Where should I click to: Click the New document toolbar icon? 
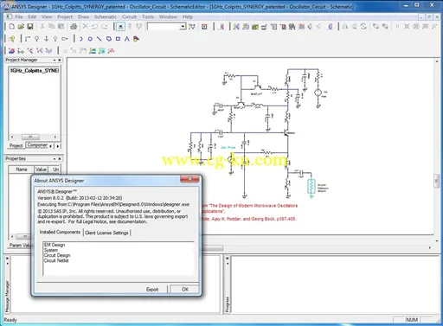coord(12,27)
